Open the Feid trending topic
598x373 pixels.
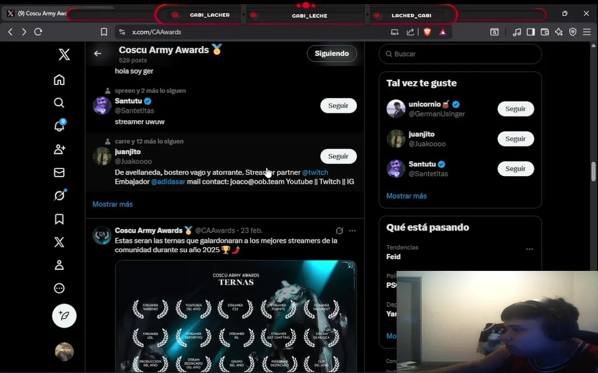coord(393,256)
